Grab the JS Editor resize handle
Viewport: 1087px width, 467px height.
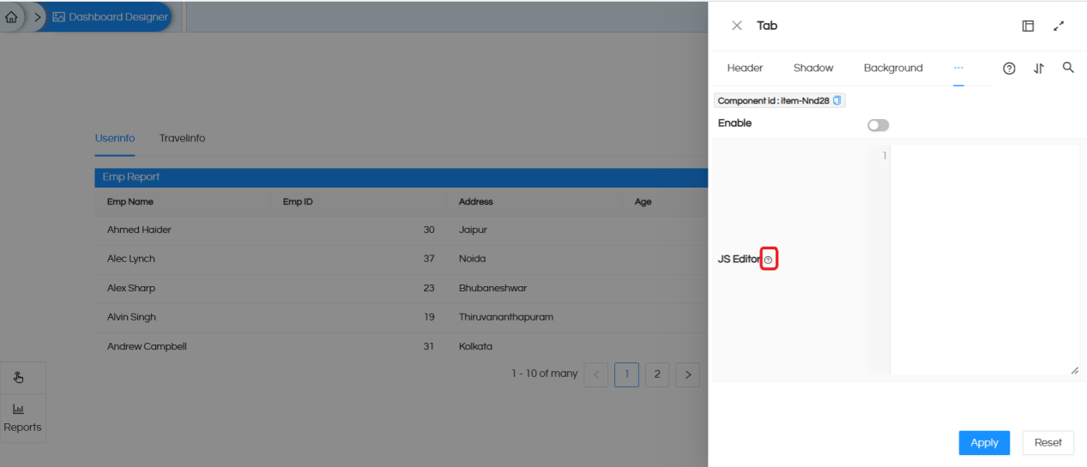point(1074,370)
